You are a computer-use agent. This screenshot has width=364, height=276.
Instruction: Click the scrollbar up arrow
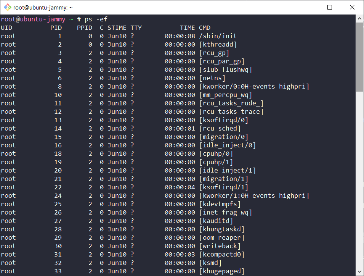359,18
